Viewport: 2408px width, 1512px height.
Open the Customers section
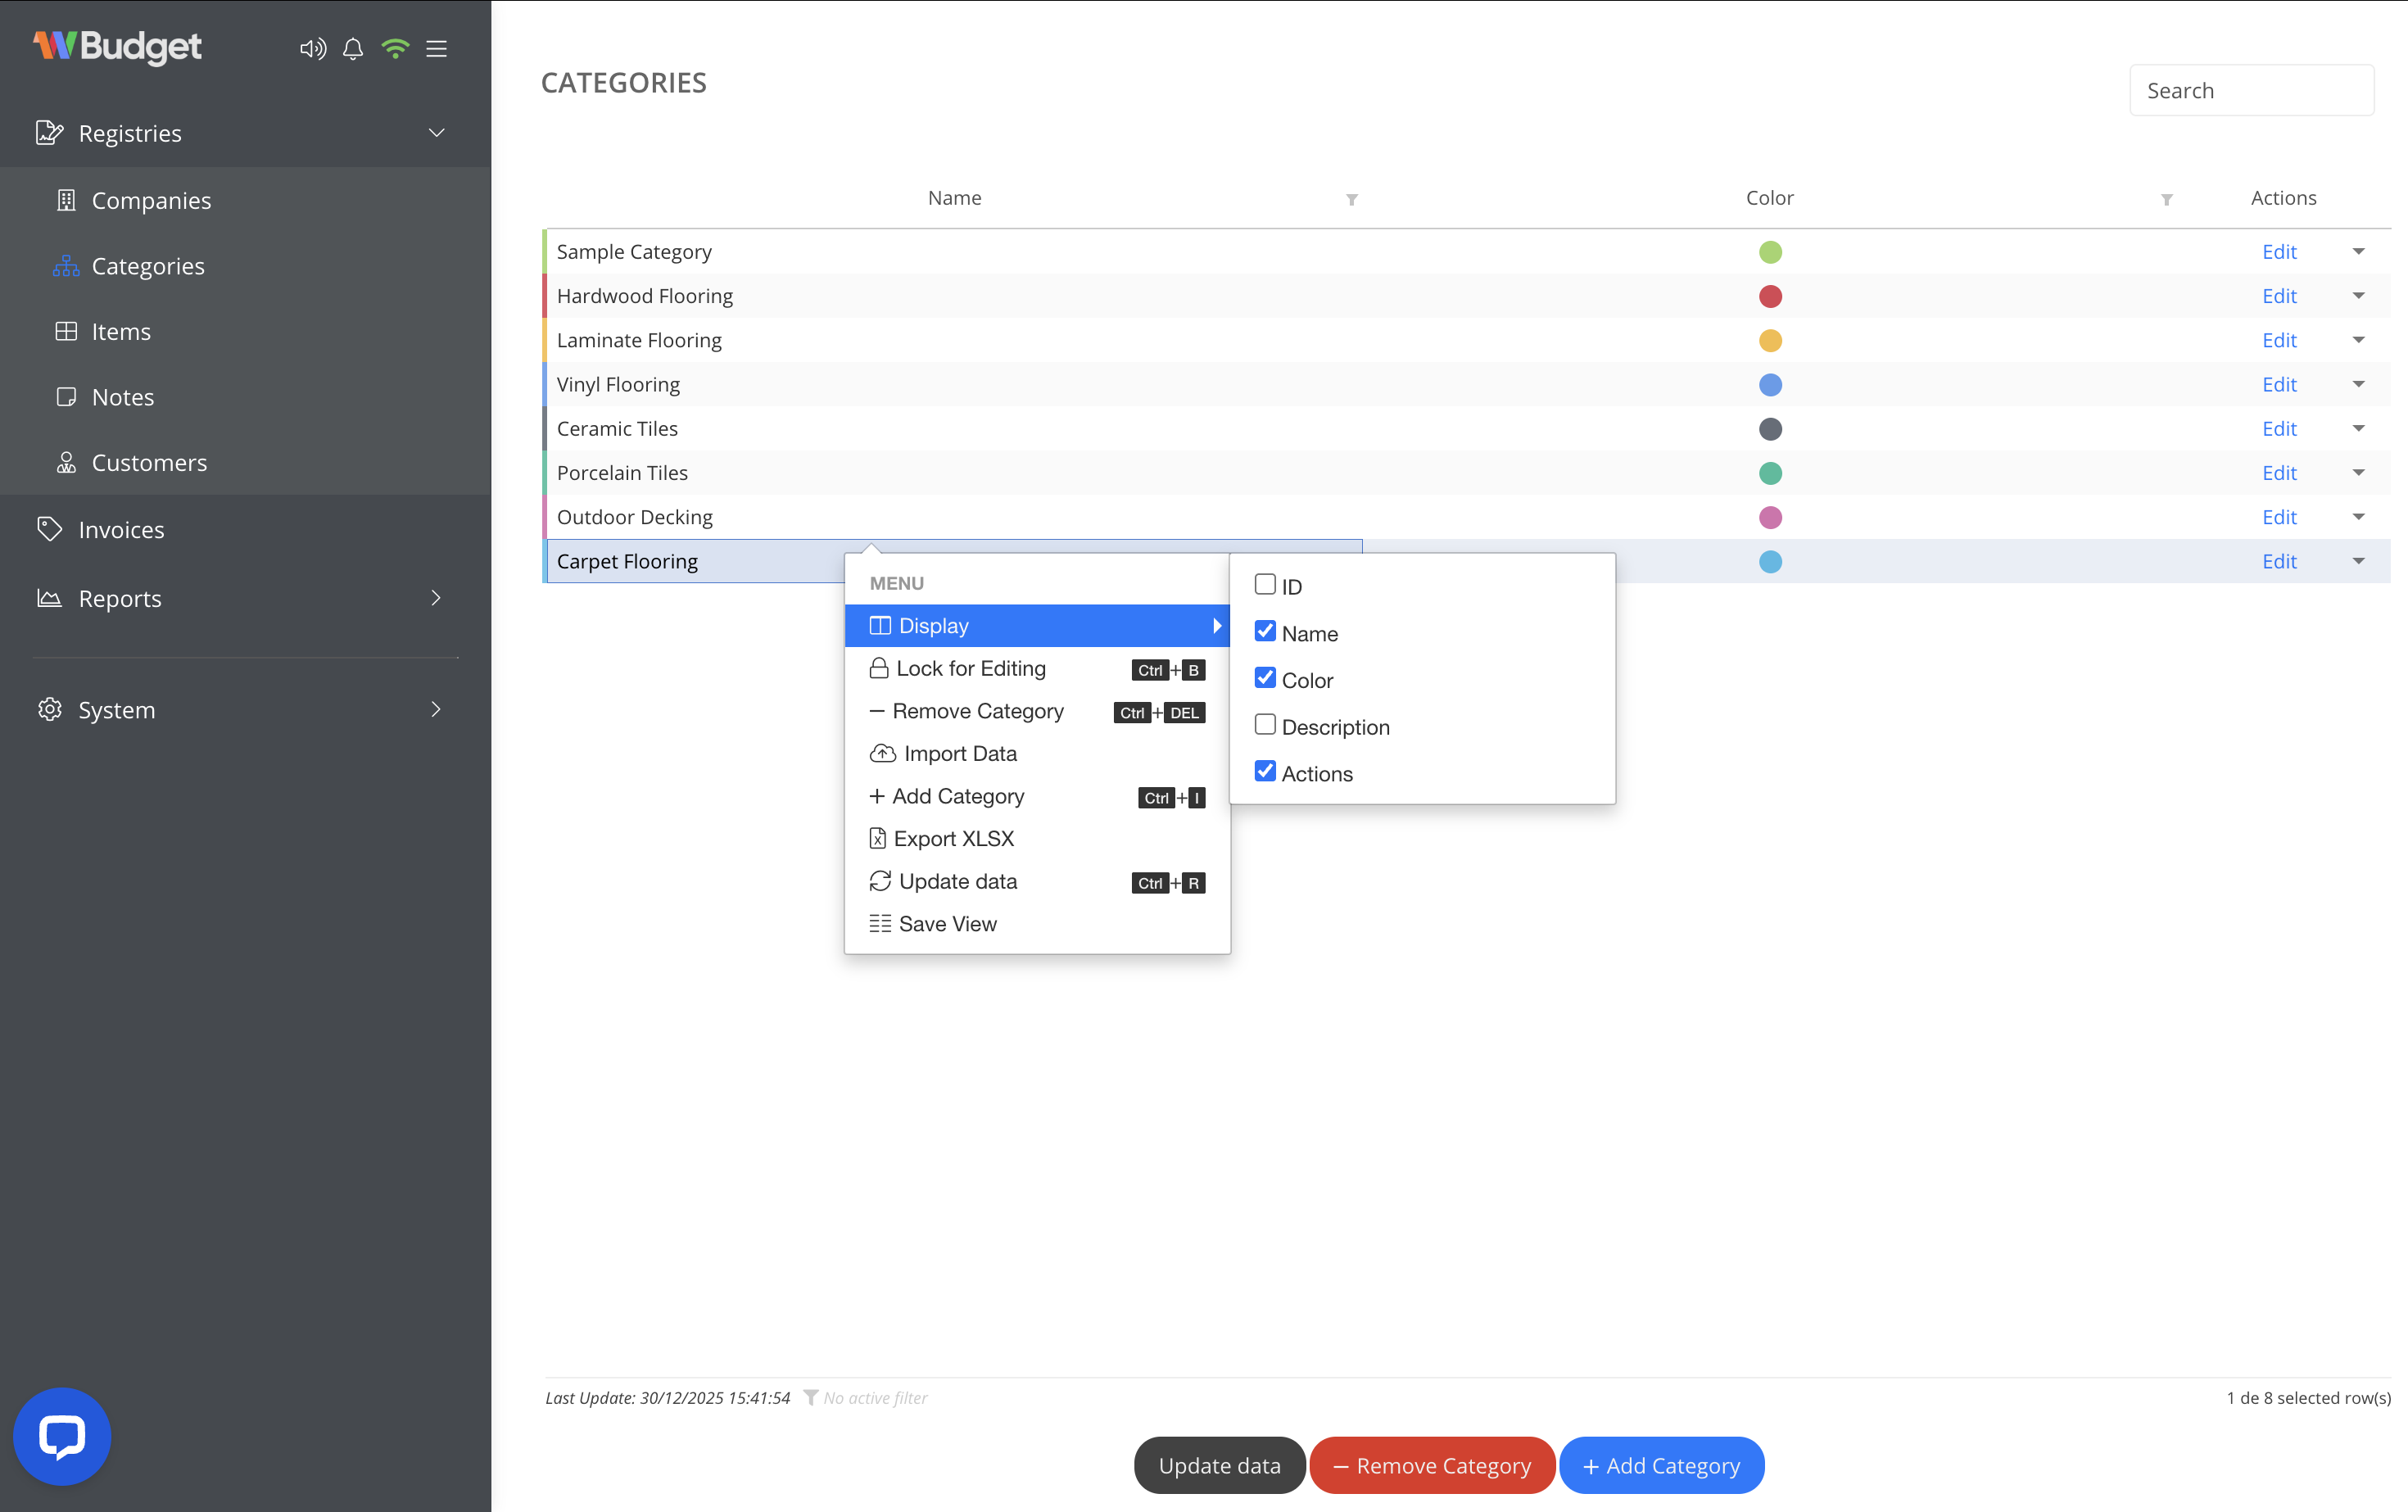click(x=149, y=462)
